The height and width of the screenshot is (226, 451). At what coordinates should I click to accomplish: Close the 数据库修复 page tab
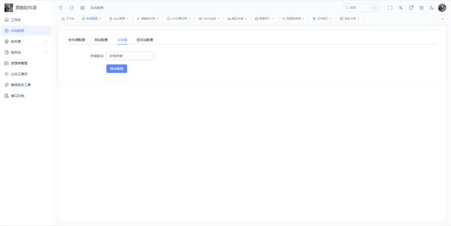tap(303, 19)
